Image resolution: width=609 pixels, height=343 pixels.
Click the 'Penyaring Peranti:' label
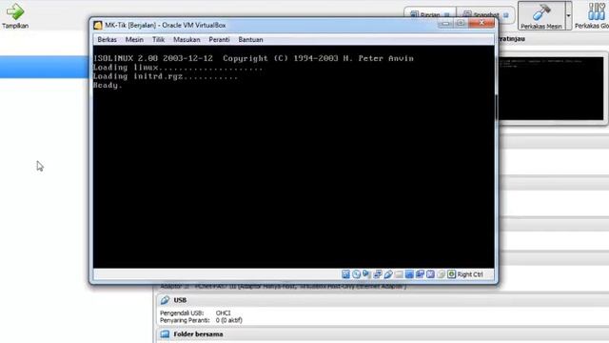tap(185, 320)
